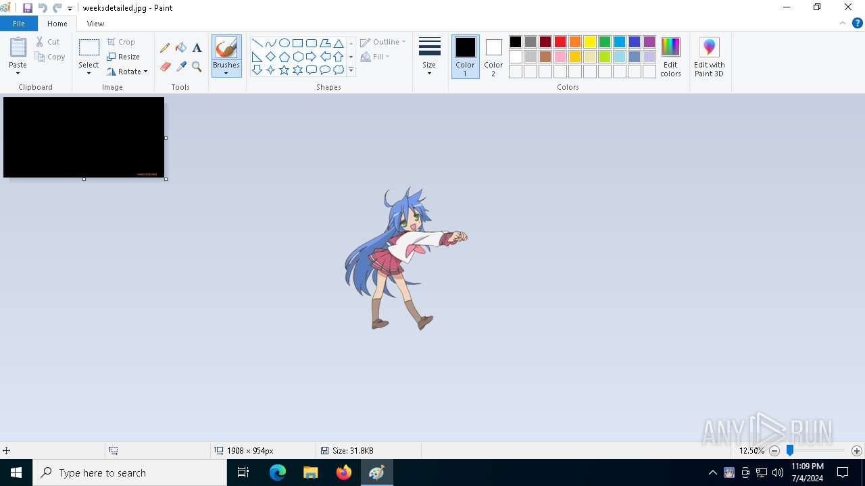This screenshot has width=865, height=486.
Task: Click the Crop button
Action: point(121,42)
